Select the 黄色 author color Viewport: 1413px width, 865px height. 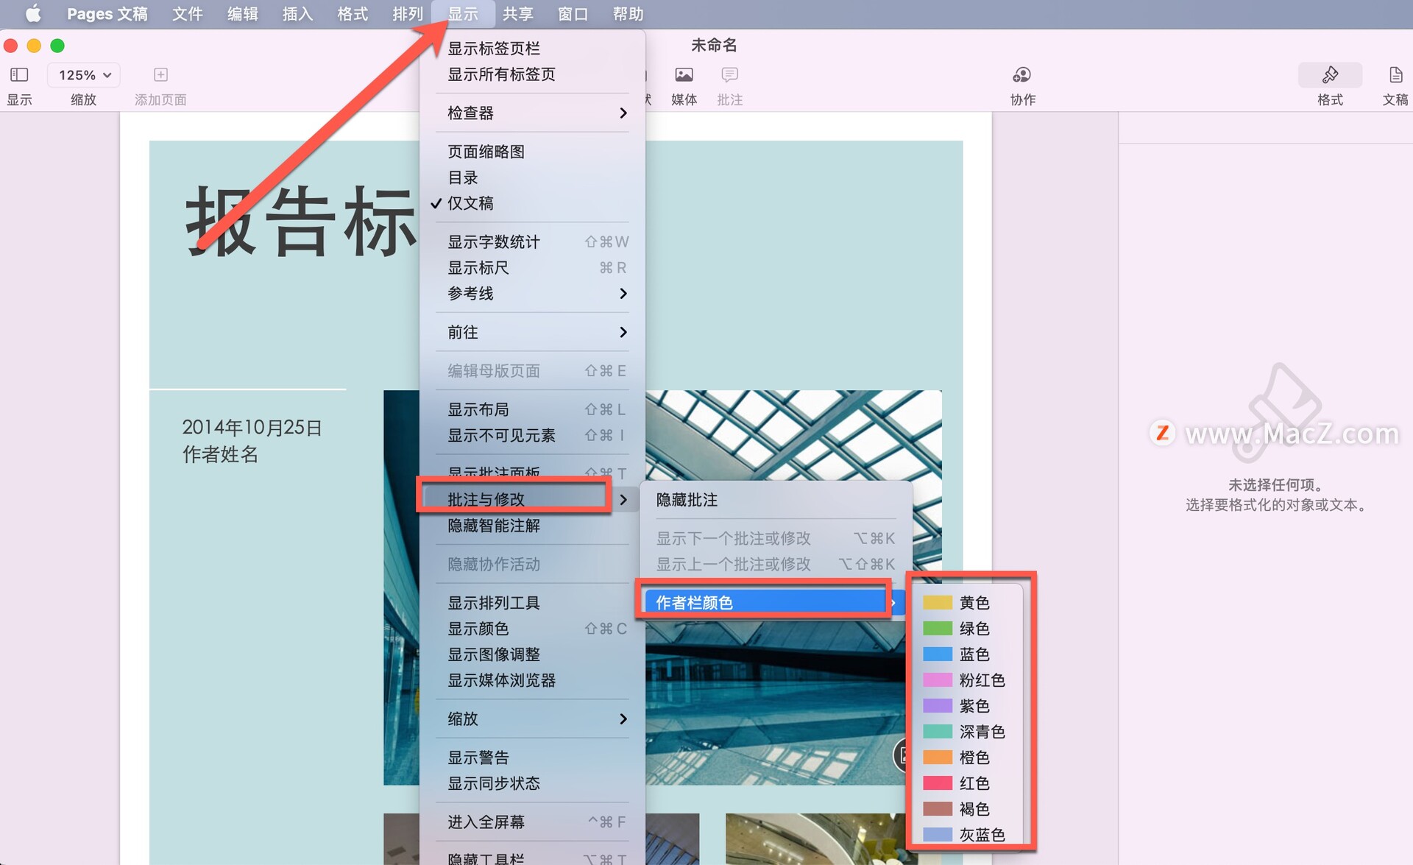(967, 603)
